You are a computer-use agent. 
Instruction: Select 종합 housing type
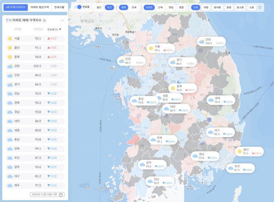click(x=181, y=7)
